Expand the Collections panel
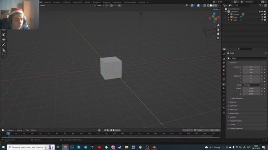 click(x=233, y=106)
